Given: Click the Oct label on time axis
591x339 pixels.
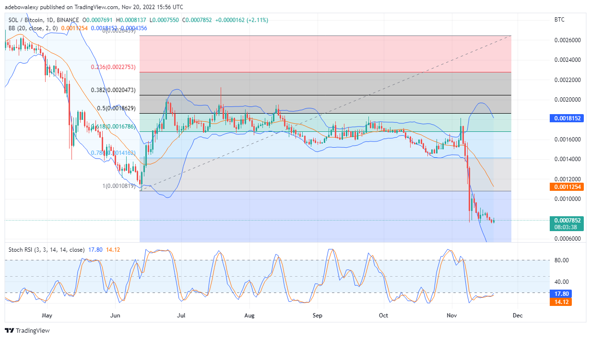Looking at the screenshot, I should [x=383, y=316].
